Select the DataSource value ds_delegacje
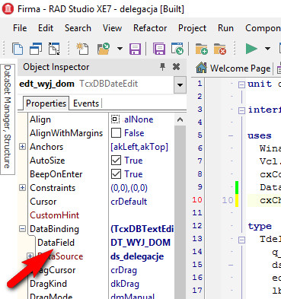Image resolution: width=281 pixels, height=299 pixels. [x=137, y=256]
